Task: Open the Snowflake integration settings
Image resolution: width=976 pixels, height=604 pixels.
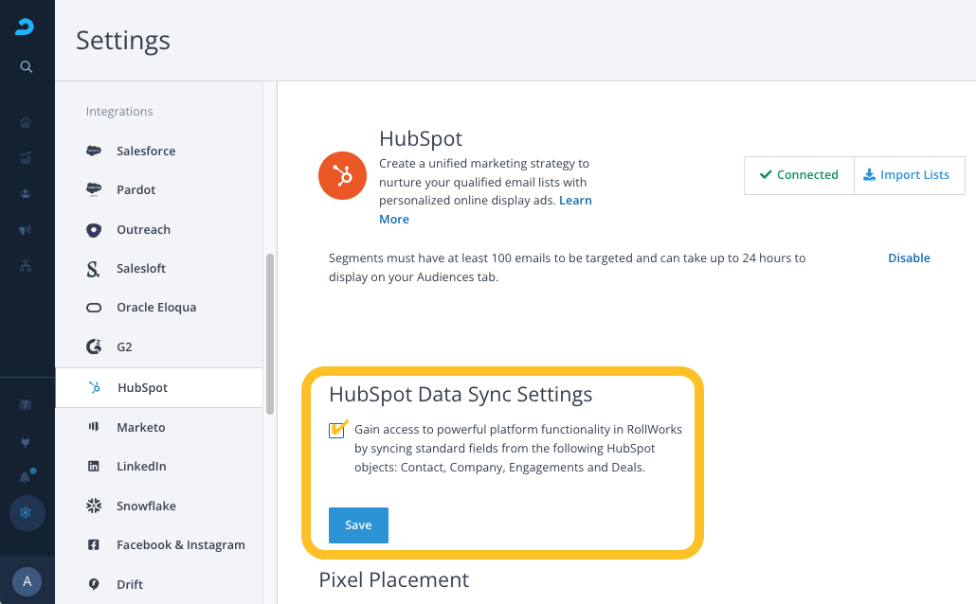Action: click(x=146, y=506)
